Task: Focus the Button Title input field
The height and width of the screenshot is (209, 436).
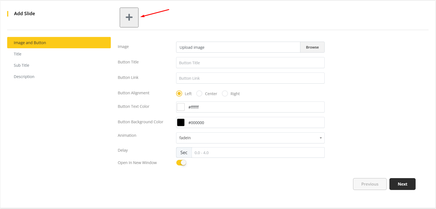Action: [250, 63]
